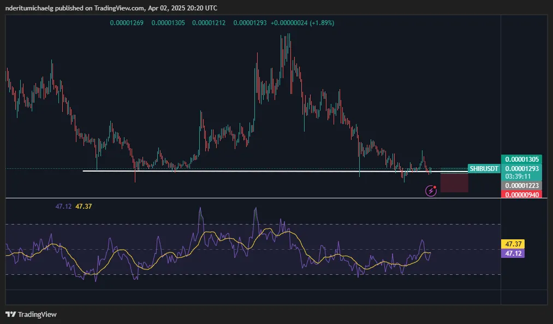553x324 pixels.
Task: Click the countdown timer 03:39:11
Action: [x=518, y=176]
